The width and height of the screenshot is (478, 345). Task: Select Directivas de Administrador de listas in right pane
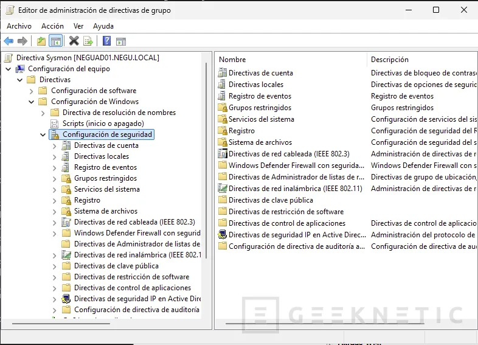click(x=296, y=176)
